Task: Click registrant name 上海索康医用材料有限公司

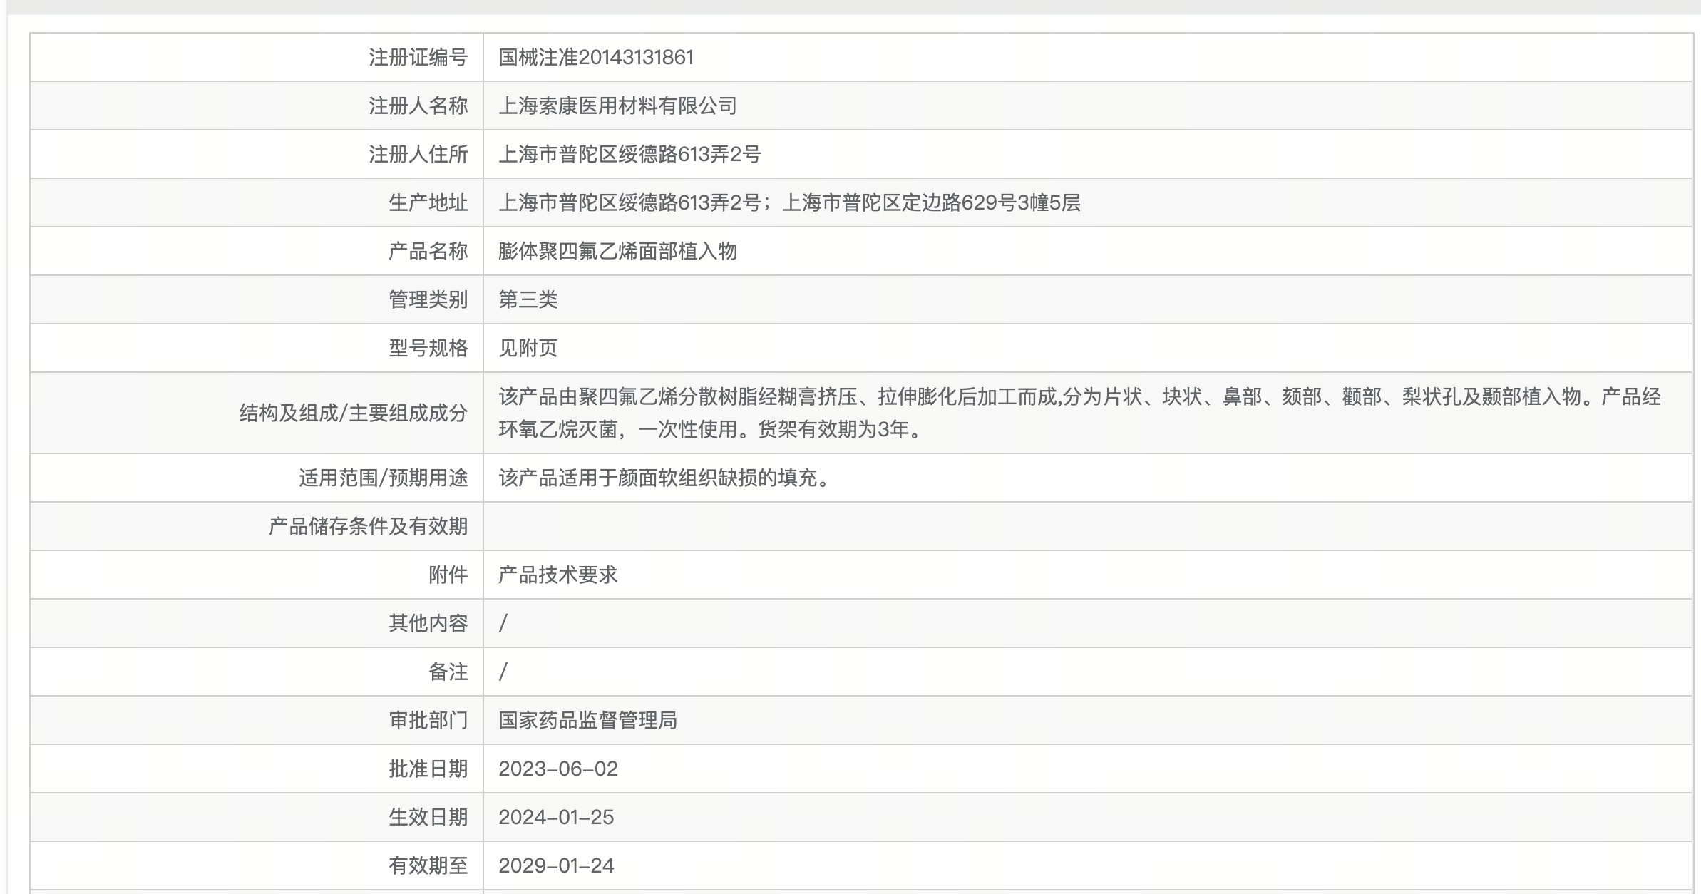Action: (617, 106)
